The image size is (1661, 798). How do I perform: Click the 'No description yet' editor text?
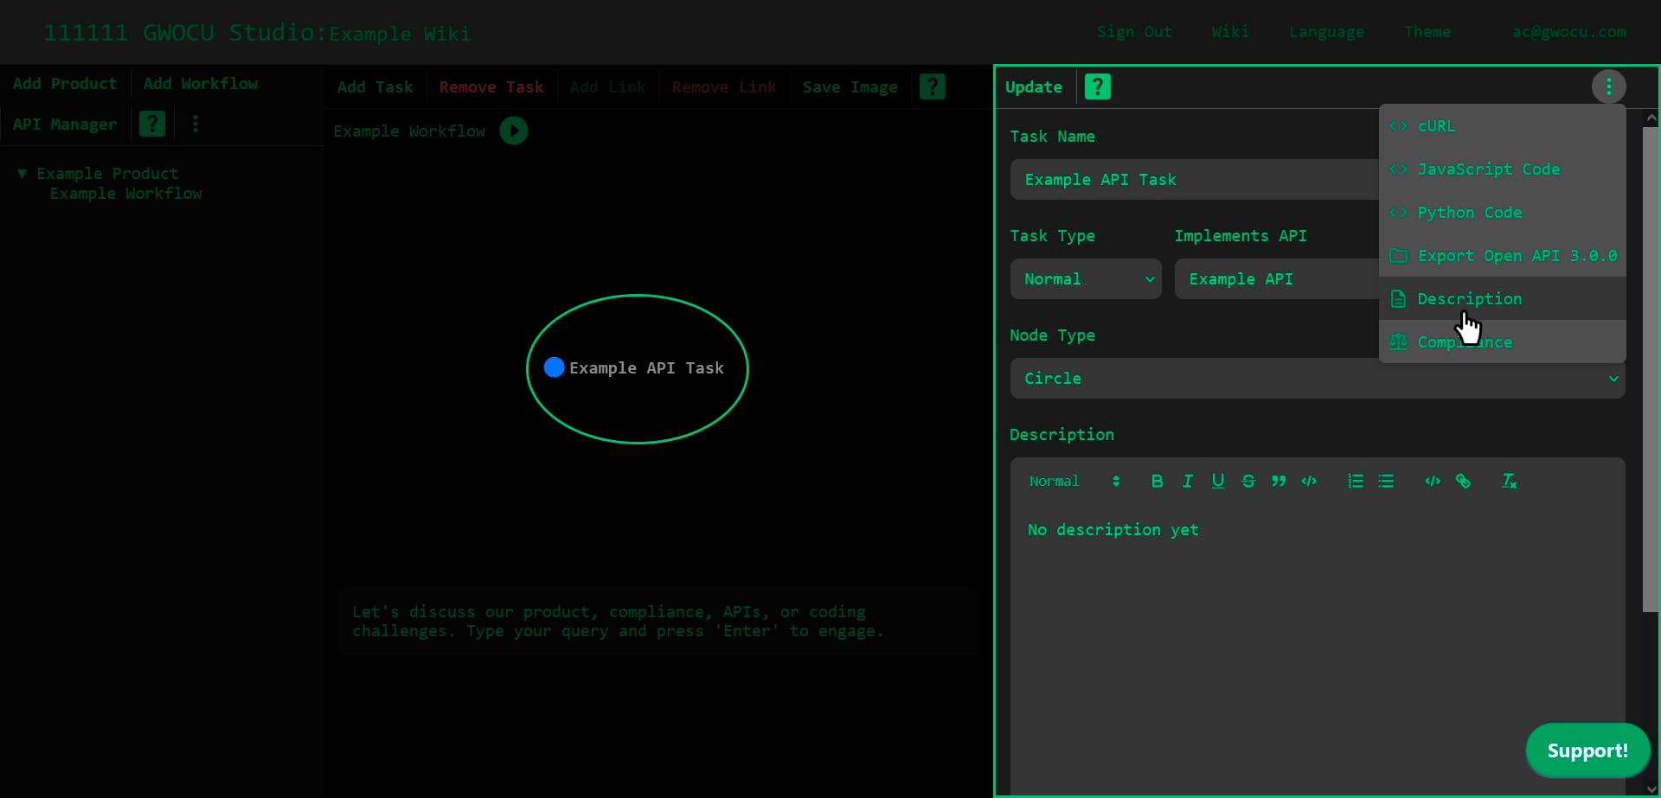(x=1113, y=530)
